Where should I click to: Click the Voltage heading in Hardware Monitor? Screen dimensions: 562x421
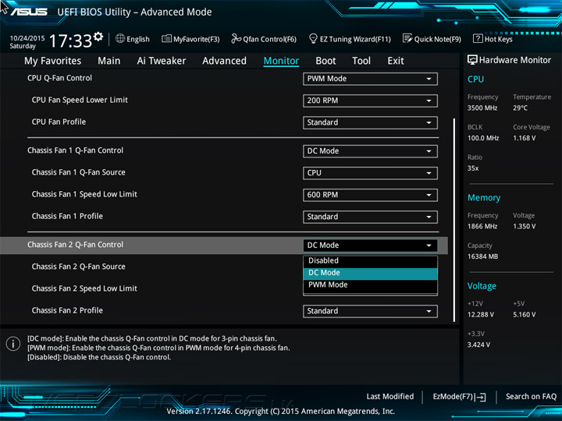pyautogui.click(x=482, y=286)
